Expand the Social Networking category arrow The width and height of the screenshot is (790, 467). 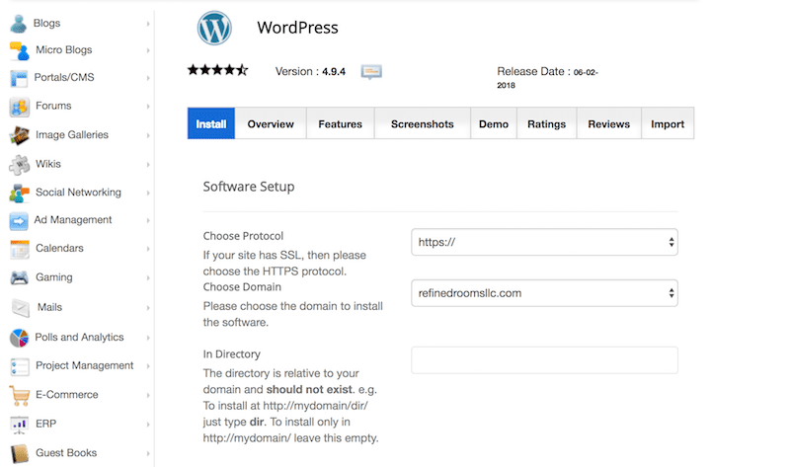(148, 193)
